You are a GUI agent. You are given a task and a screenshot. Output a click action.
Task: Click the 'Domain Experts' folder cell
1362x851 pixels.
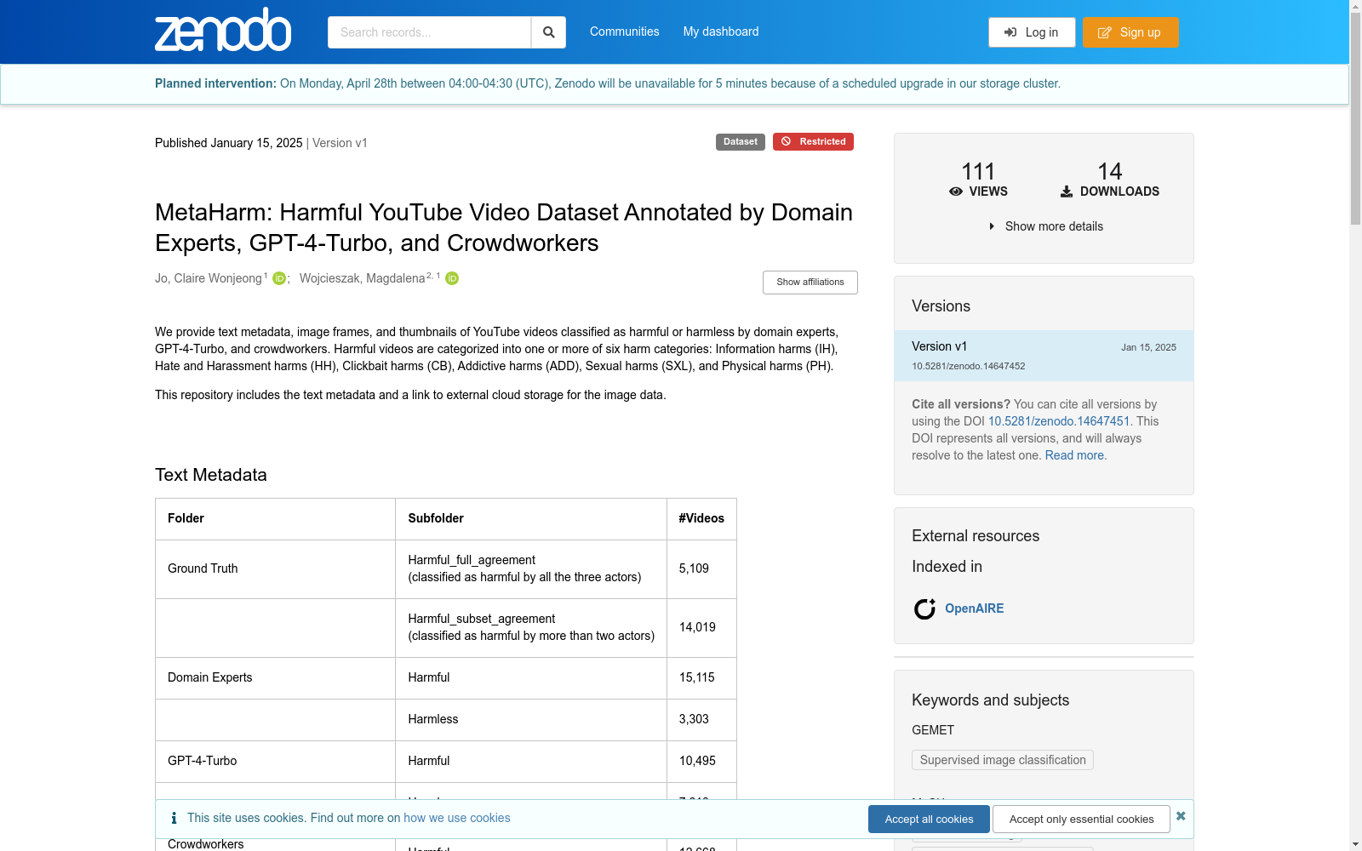pos(275,678)
